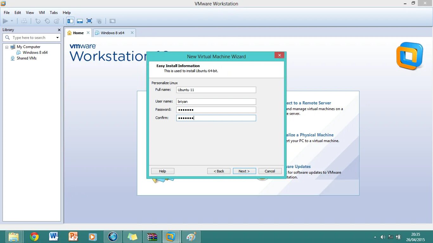Click the Next button in the wizard
Image resolution: width=433 pixels, height=243 pixels.
click(244, 171)
